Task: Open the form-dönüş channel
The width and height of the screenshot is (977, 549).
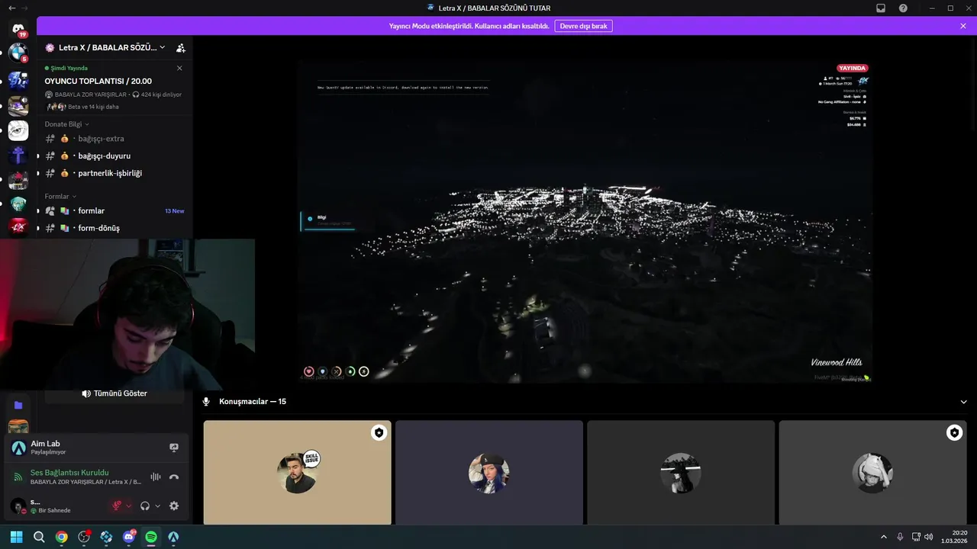Action: pyautogui.click(x=114, y=228)
